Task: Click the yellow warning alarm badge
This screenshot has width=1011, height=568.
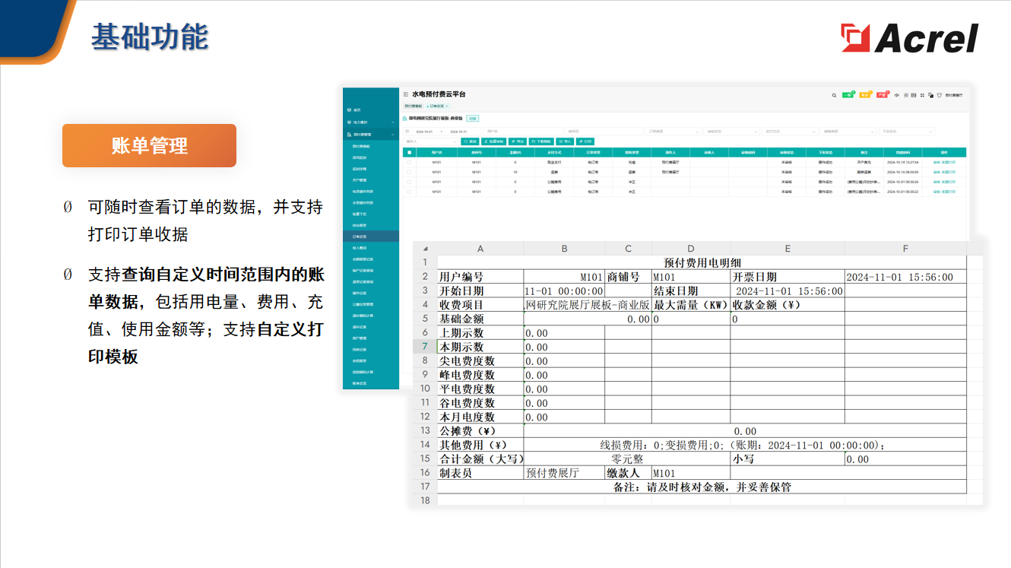Action: (865, 95)
